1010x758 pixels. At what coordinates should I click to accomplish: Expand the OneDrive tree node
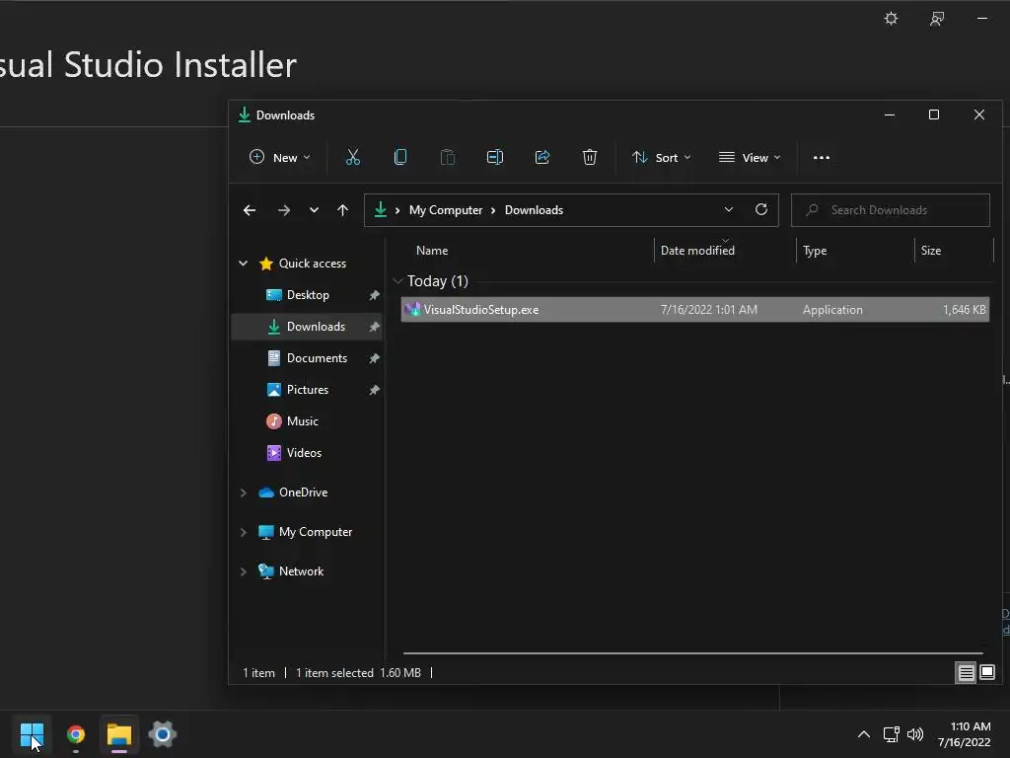tap(243, 493)
